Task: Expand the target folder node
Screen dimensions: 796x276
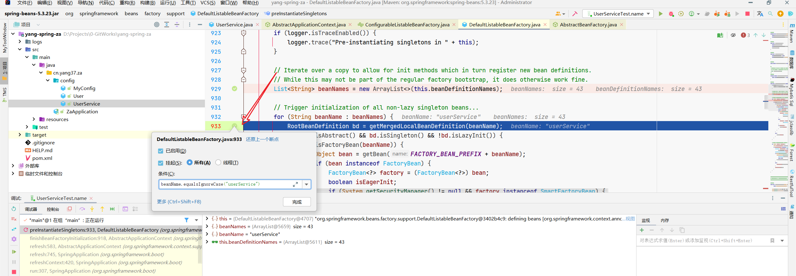Action: (x=20, y=135)
